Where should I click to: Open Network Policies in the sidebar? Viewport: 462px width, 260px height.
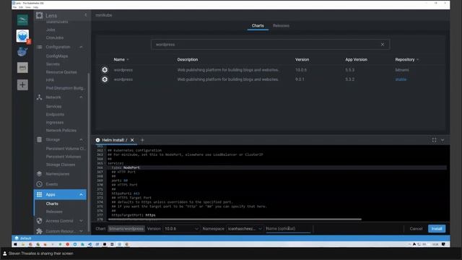coord(61,130)
